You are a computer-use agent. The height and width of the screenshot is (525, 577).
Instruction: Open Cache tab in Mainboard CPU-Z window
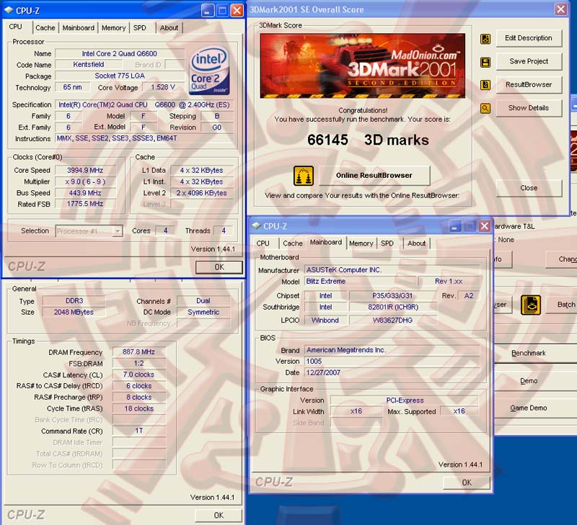pyautogui.click(x=293, y=243)
